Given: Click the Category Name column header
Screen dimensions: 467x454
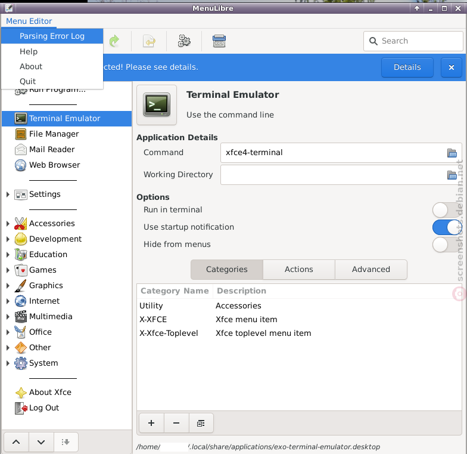Looking at the screenshot, I should coord(175,291).
